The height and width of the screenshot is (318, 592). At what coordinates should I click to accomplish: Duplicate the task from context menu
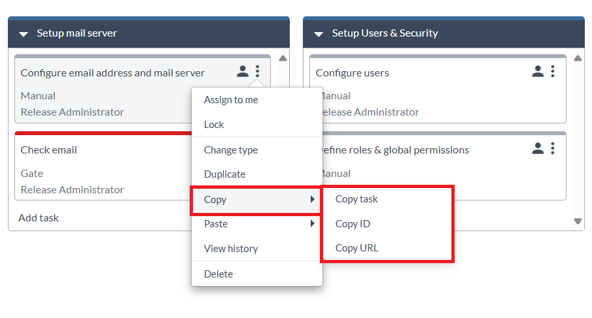224,174
